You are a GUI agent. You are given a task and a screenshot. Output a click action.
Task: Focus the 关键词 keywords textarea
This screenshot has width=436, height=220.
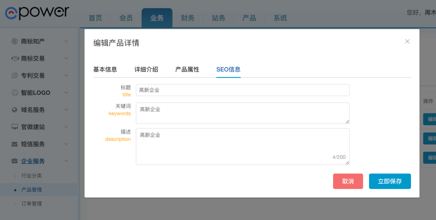243,113
